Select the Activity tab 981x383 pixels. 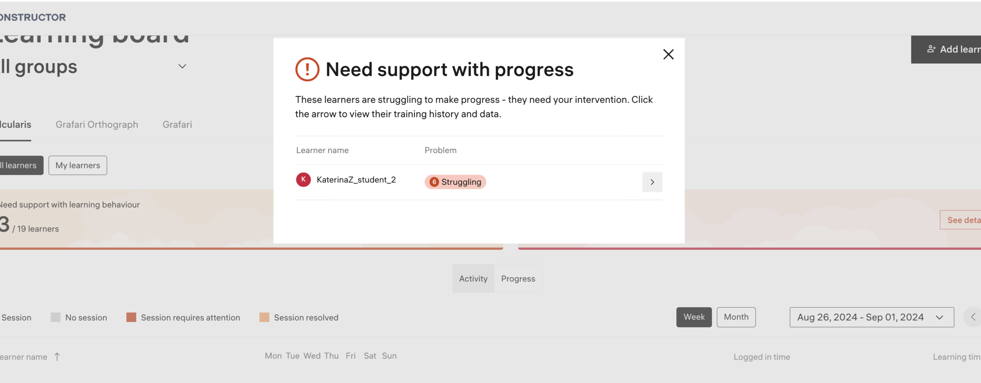[473, 278]
